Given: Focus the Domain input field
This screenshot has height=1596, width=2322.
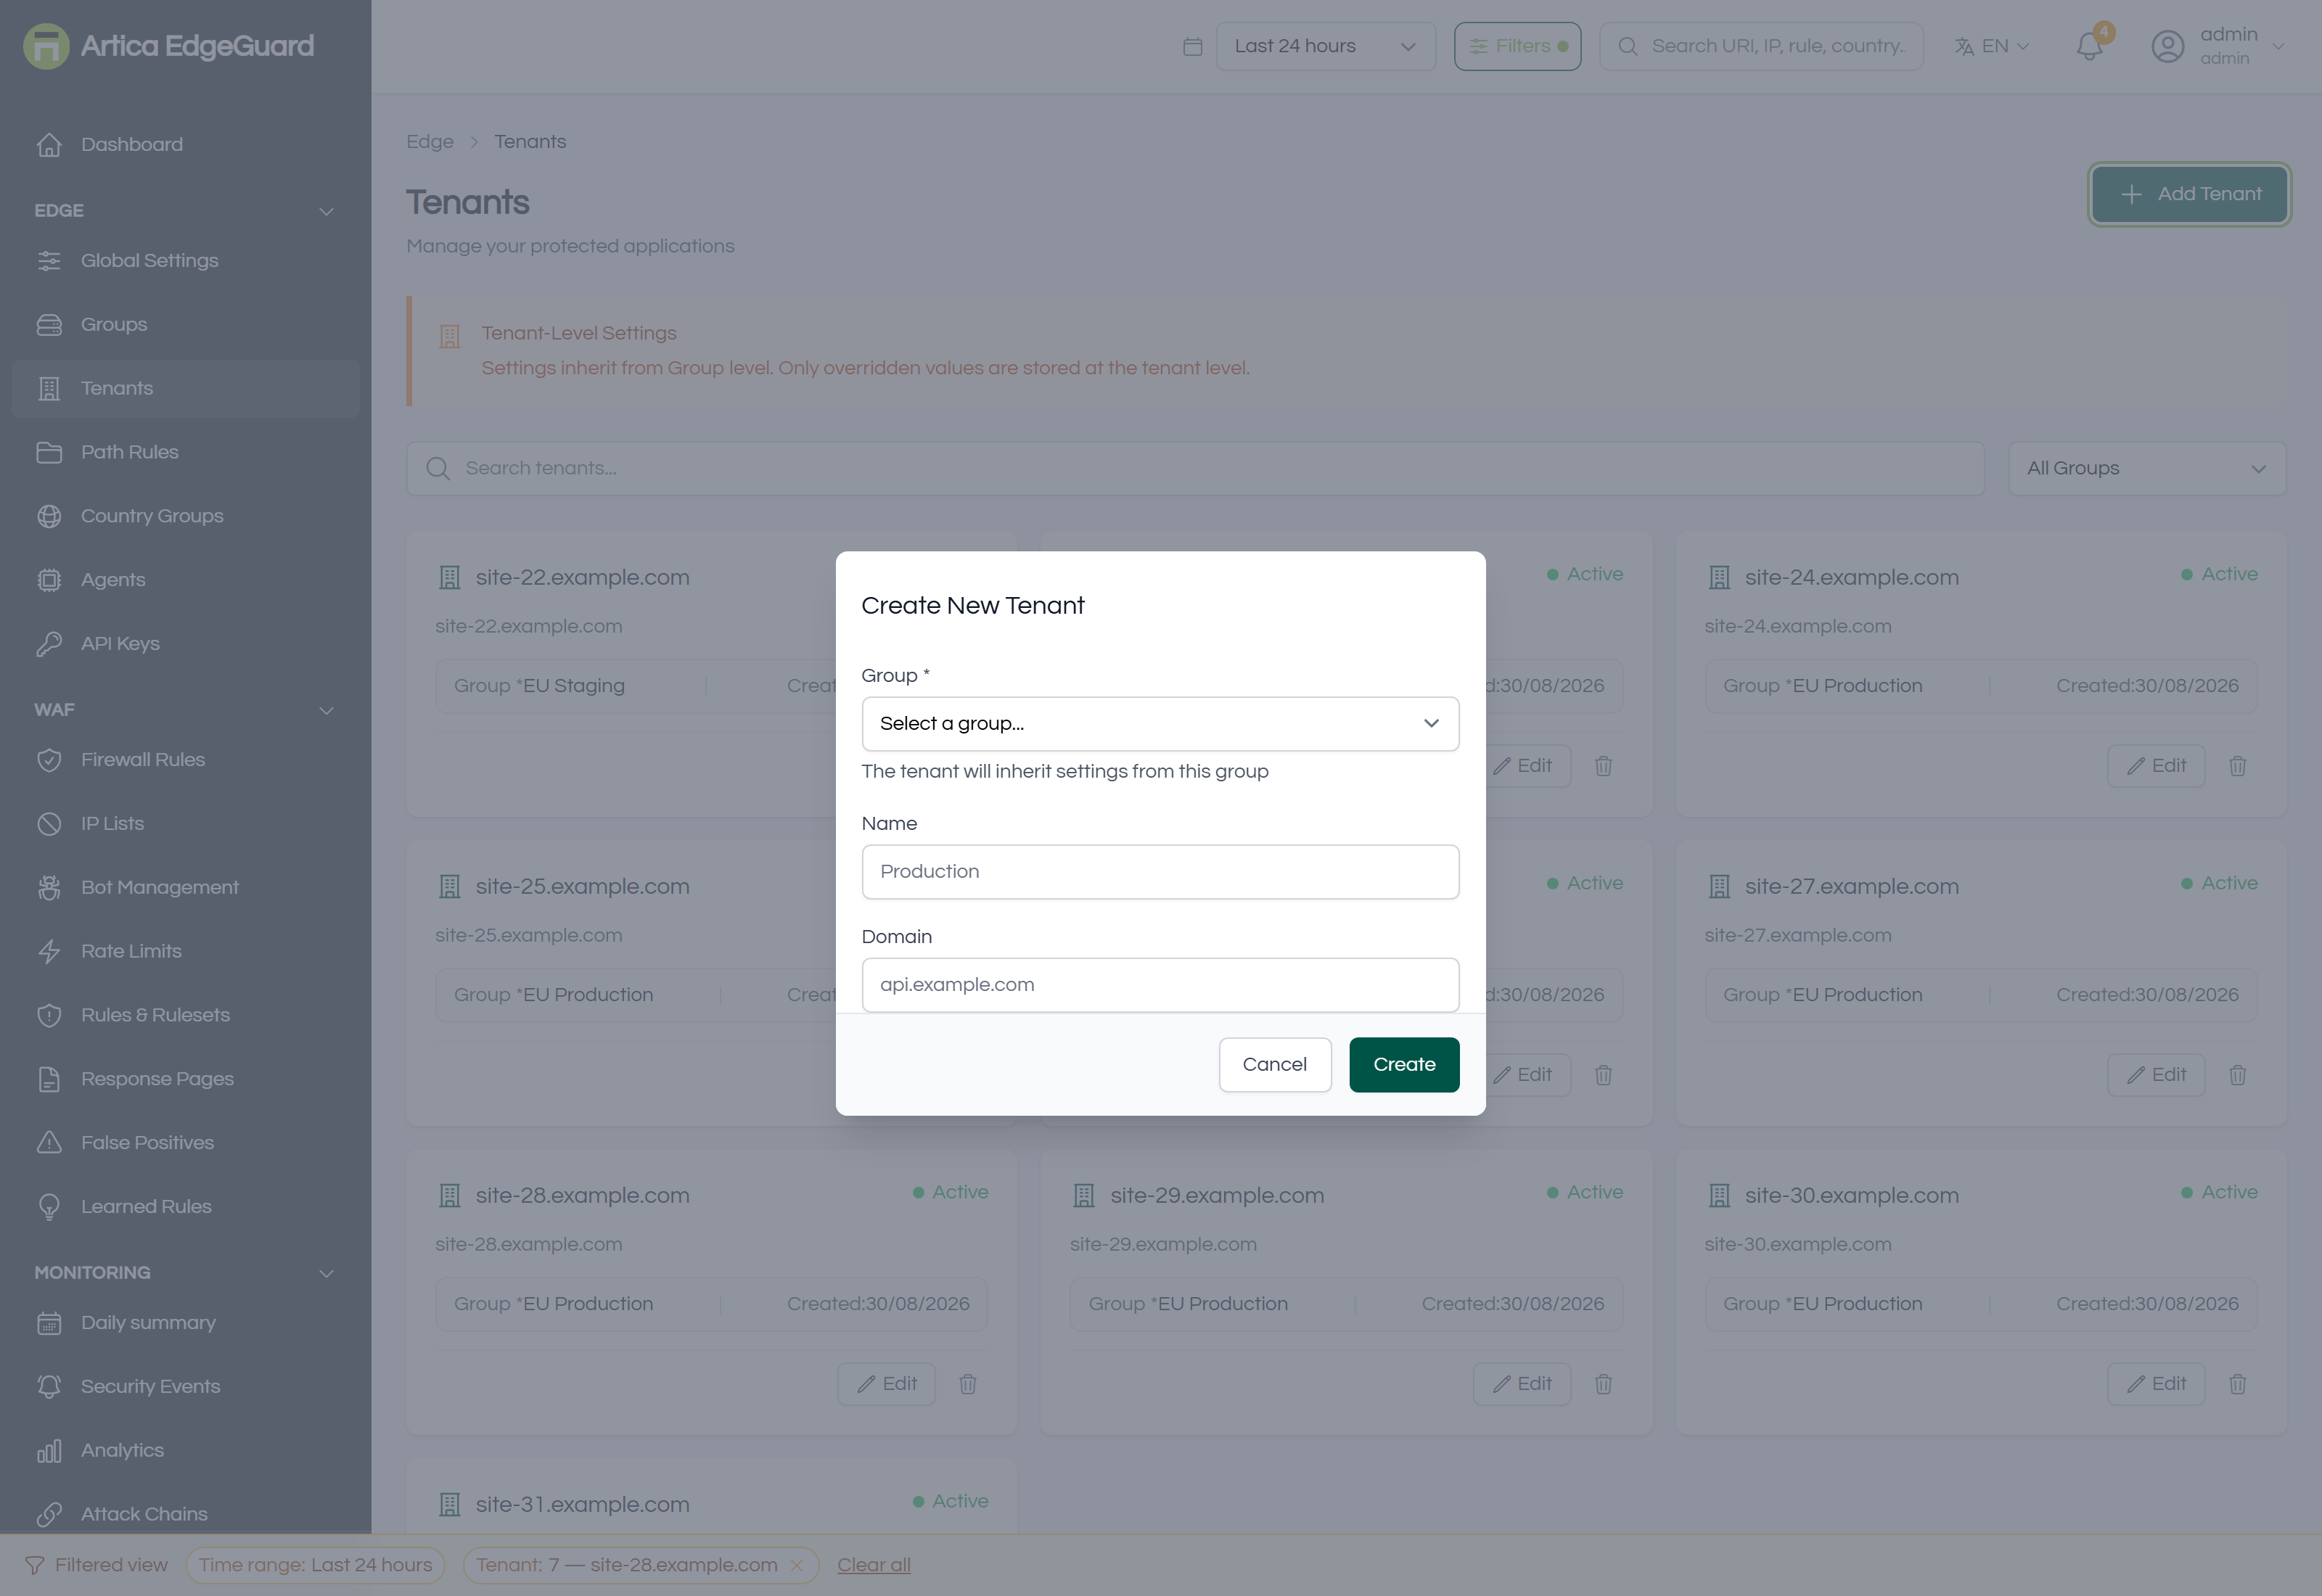Looking at the screenshot, I should click(x=1160, y=984).
